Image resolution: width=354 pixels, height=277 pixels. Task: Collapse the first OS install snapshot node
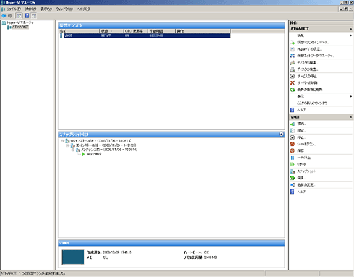tap(62, 141)
